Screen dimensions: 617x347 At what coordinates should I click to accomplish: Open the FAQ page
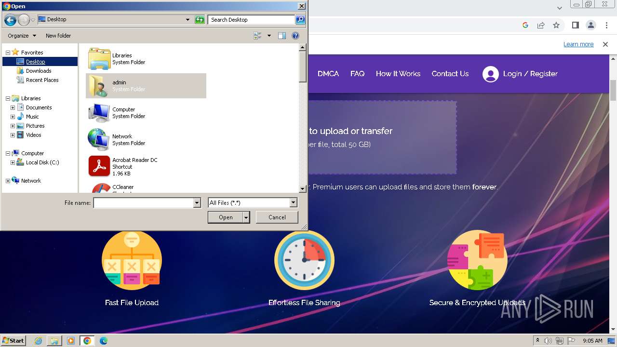coord(357,74)
